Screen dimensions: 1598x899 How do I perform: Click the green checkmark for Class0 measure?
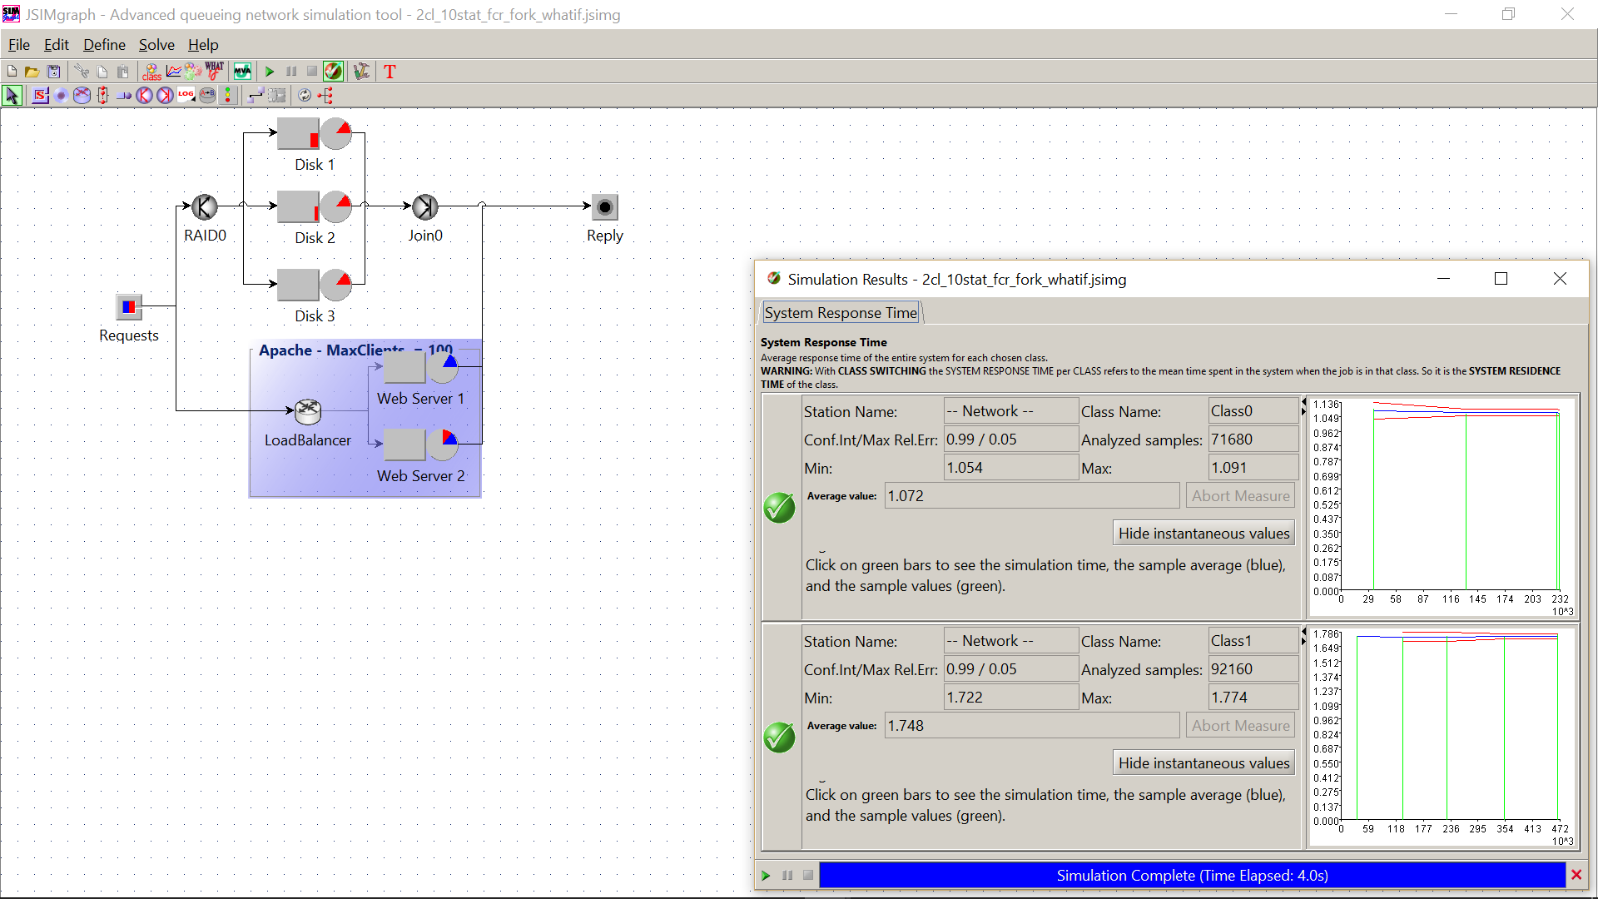779,506
